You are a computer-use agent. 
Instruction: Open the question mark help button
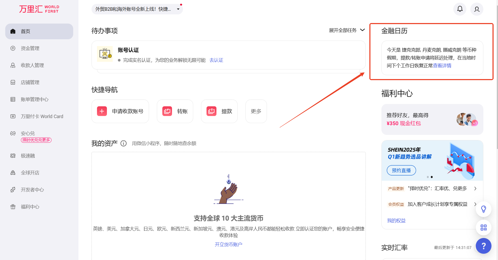[x=483, y=246]
